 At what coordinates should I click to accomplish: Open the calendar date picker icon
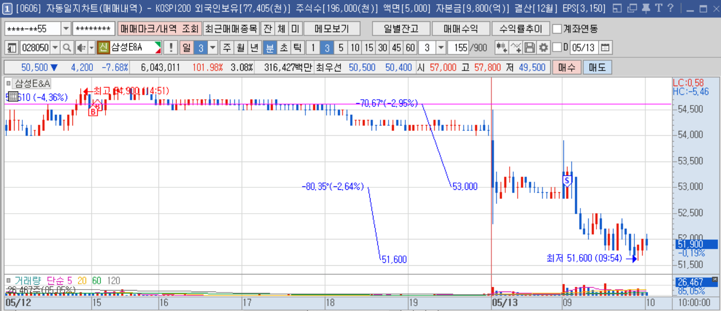[605, 48]
